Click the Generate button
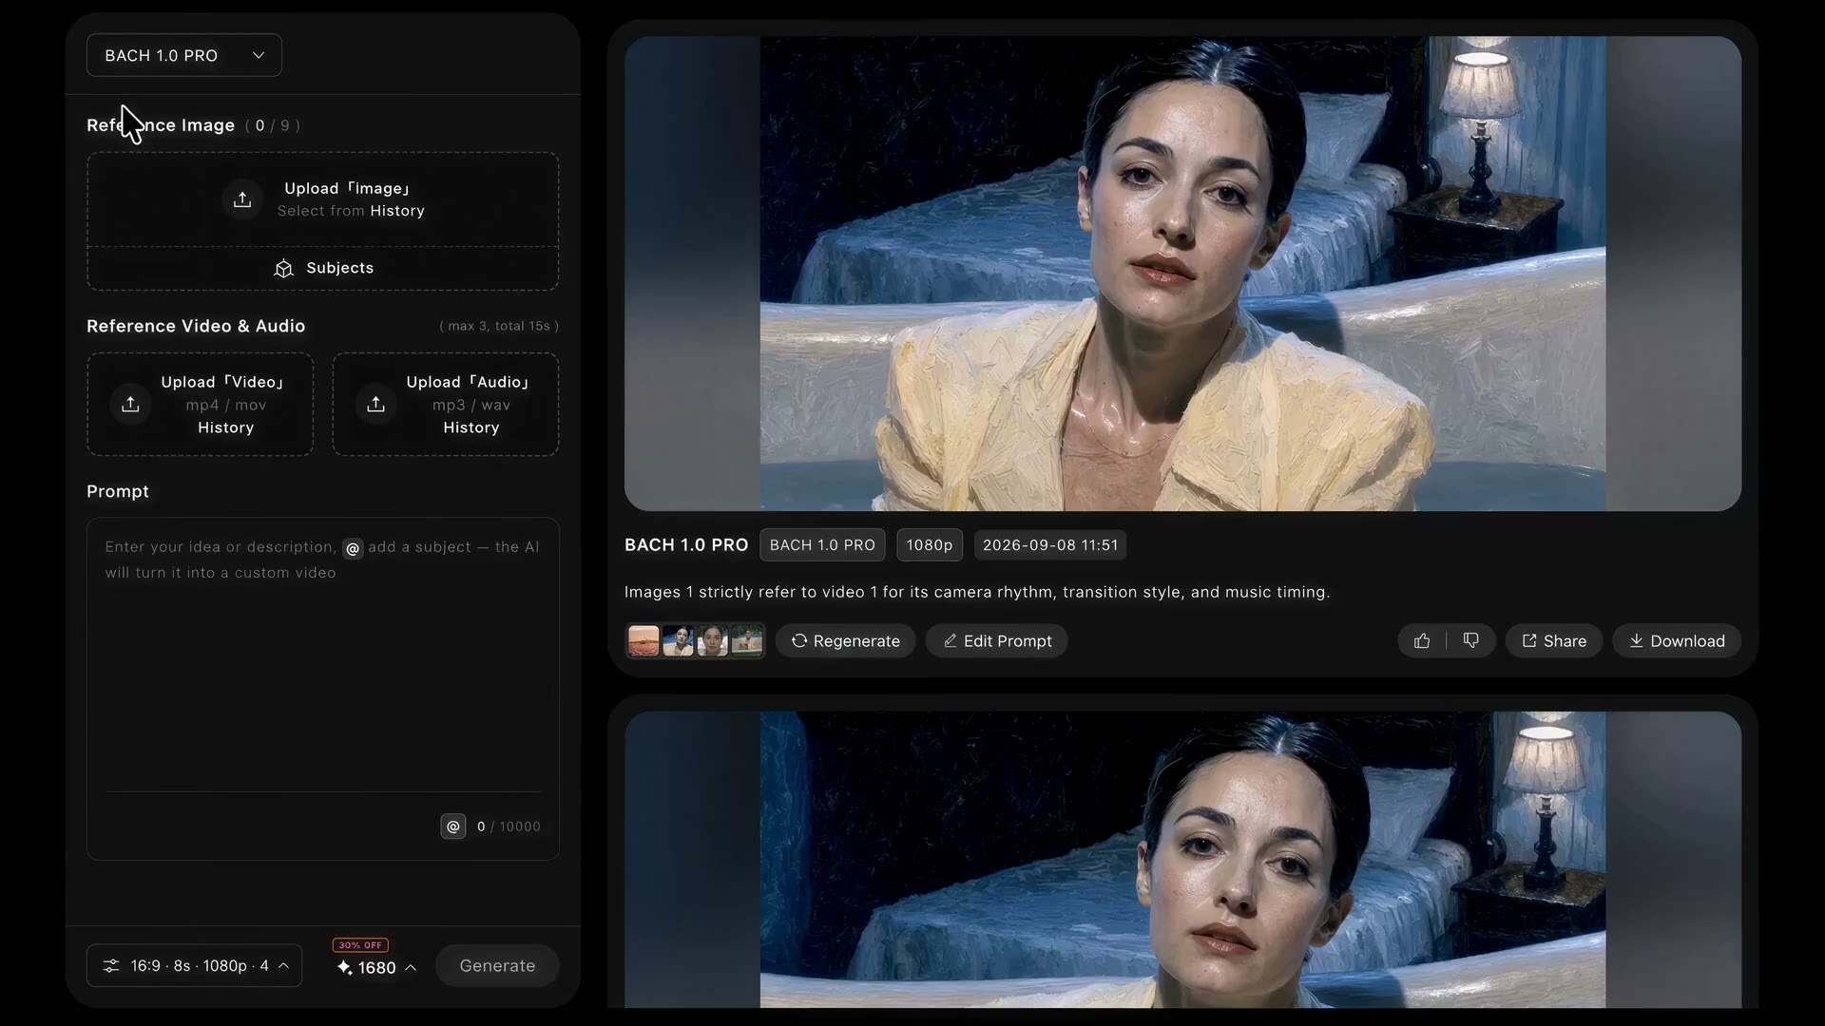Screen dimensions: 1825x1026 coord(497,966)
